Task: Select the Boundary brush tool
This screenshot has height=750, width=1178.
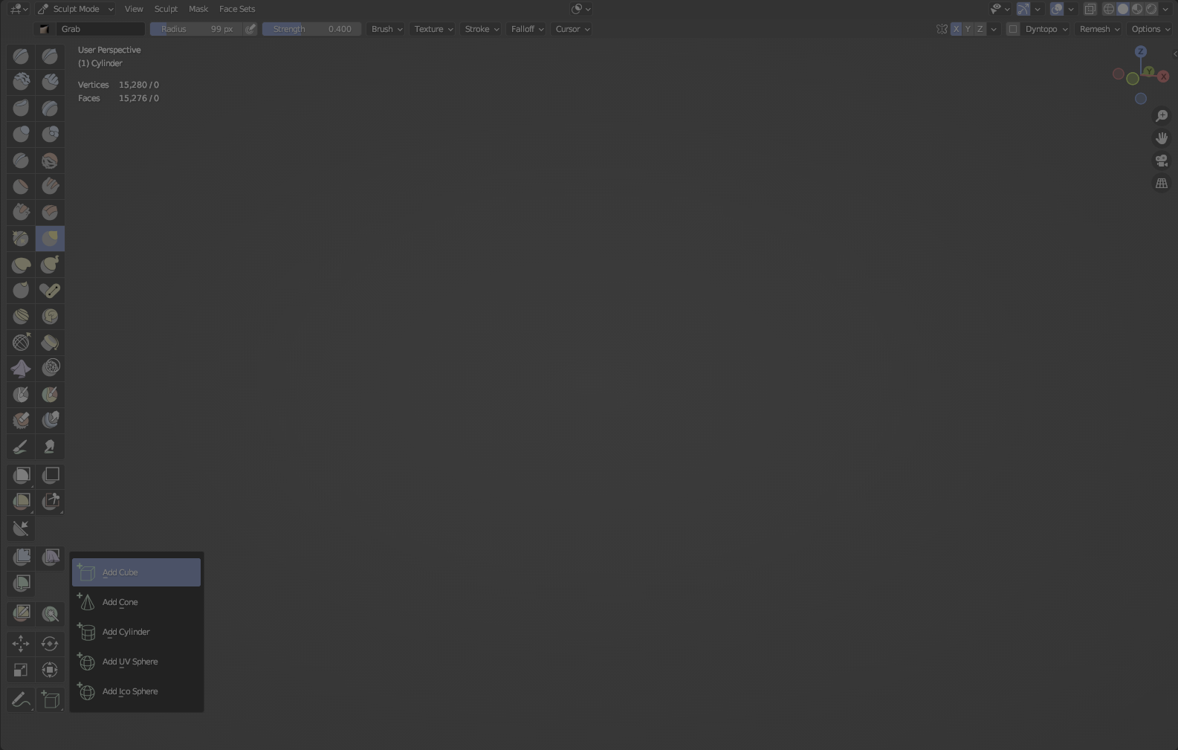Action: pos(50,342)
